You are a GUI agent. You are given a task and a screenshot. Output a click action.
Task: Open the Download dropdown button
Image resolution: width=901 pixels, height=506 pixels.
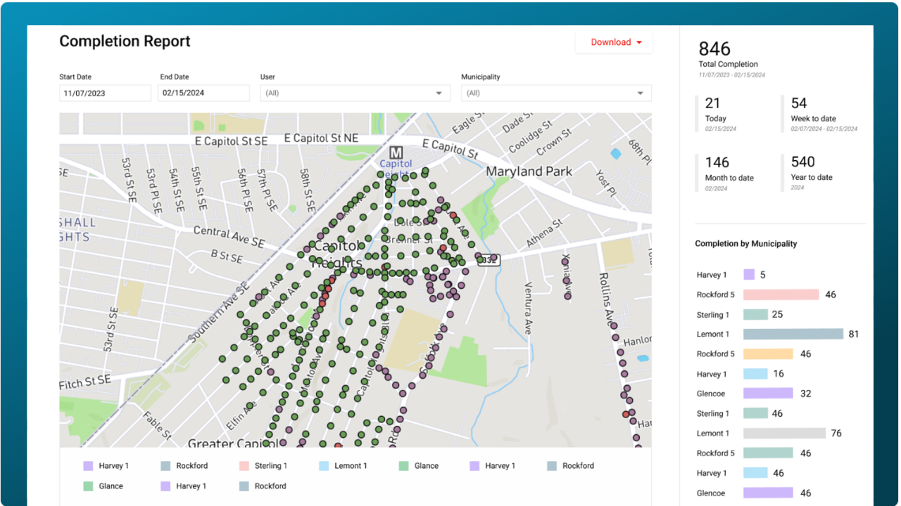pos(614,42)
